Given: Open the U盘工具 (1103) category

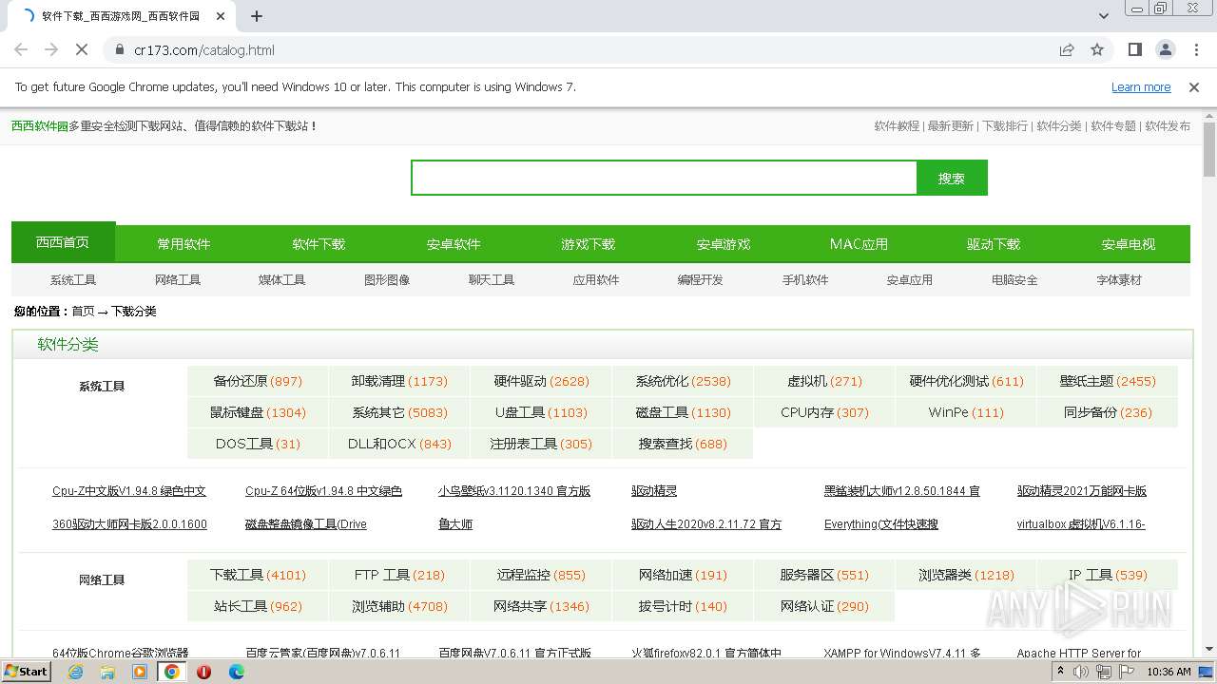Looking at the screenshot, I should pyautogui.click(x=541, y=412).
